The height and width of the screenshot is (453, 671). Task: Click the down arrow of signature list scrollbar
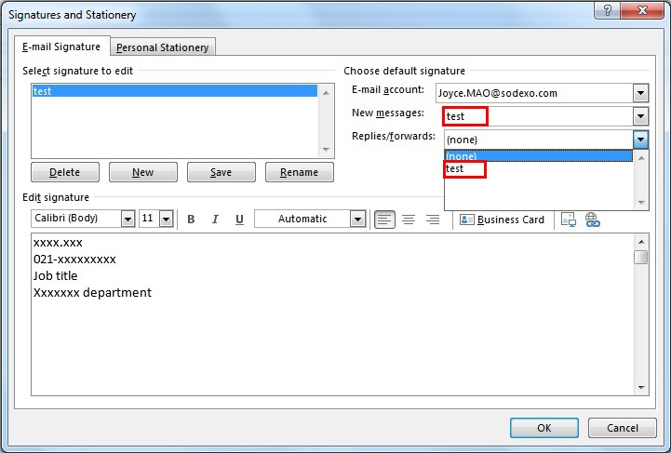tap(326, 149)
